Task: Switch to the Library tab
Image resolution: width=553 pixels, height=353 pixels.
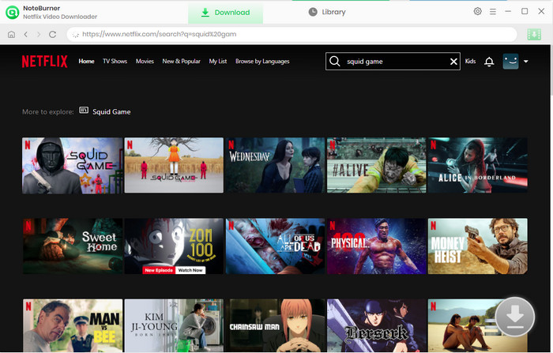Action: [327, 12]
